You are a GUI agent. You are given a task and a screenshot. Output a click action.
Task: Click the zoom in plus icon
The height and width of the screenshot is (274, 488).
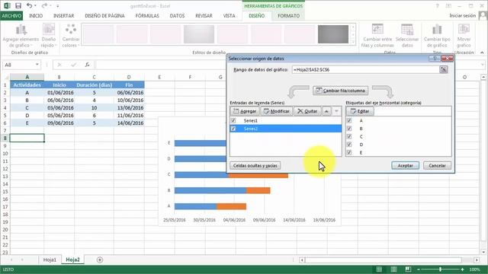(463, 269)
